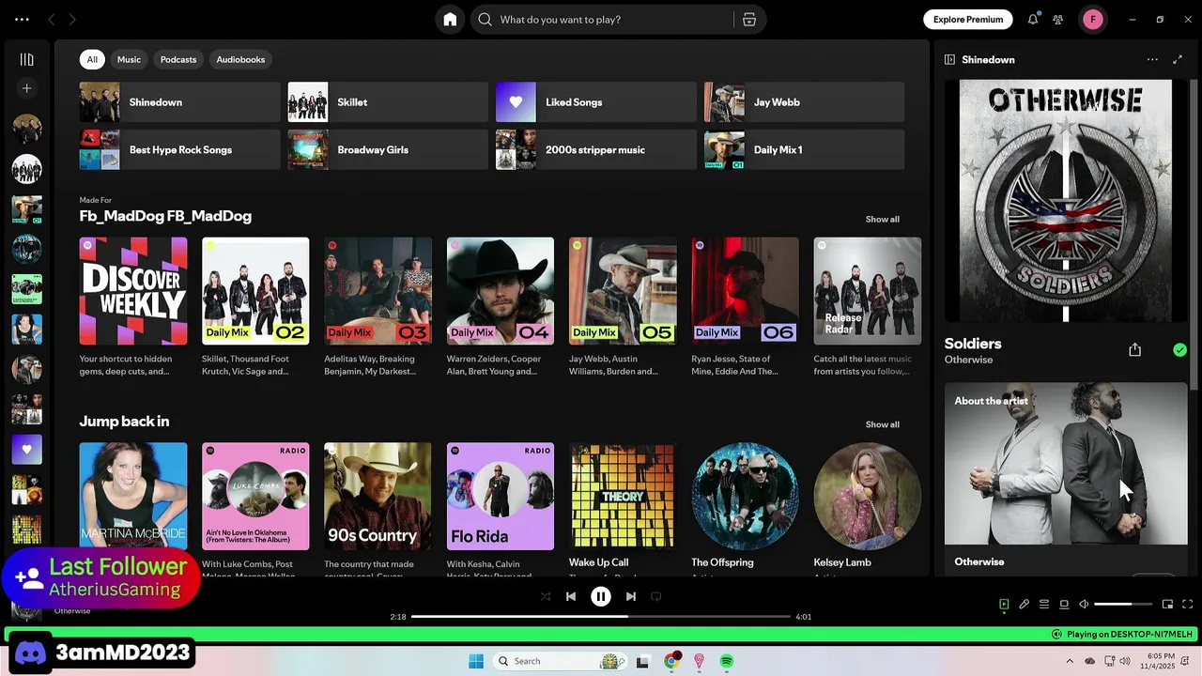1202x676 pixels.
Task: Mute the volume speaker icon
Action: click(x=1084, y=605)
